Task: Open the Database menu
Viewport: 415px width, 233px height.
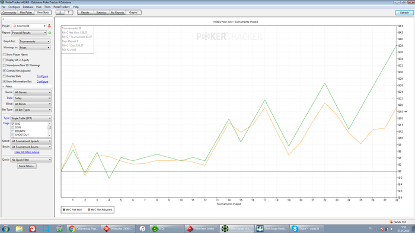Action: click(x=28, y=7)
